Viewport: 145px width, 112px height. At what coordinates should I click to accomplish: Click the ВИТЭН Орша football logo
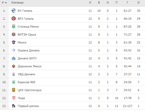pos(13,35)
